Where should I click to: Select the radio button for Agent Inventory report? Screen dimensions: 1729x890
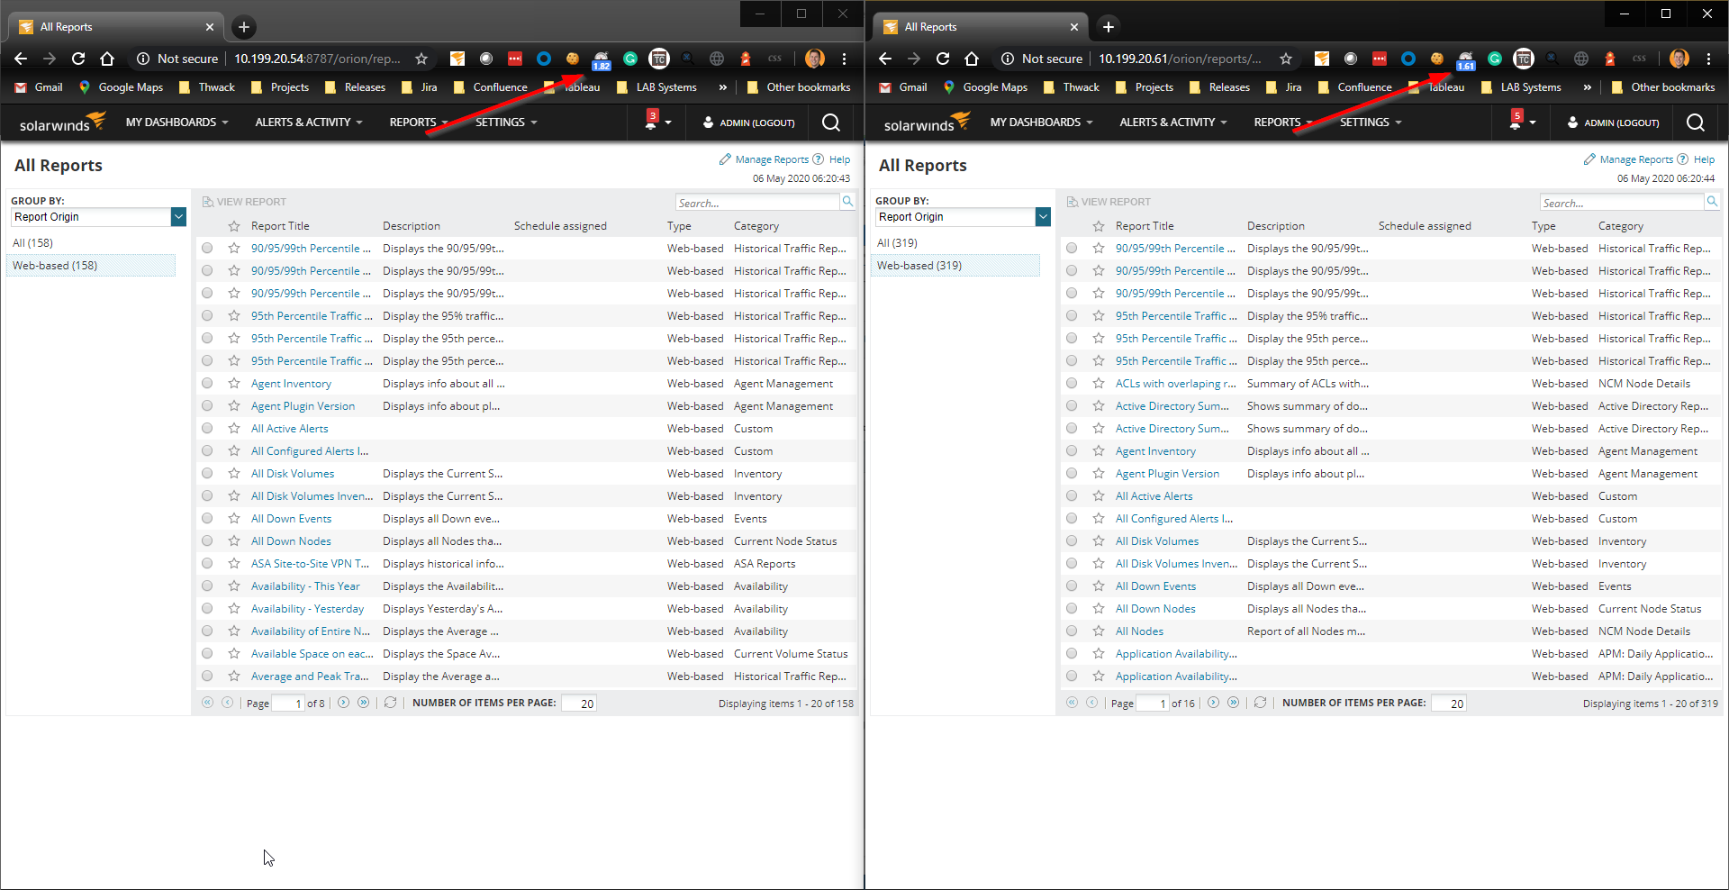point(207,383)
